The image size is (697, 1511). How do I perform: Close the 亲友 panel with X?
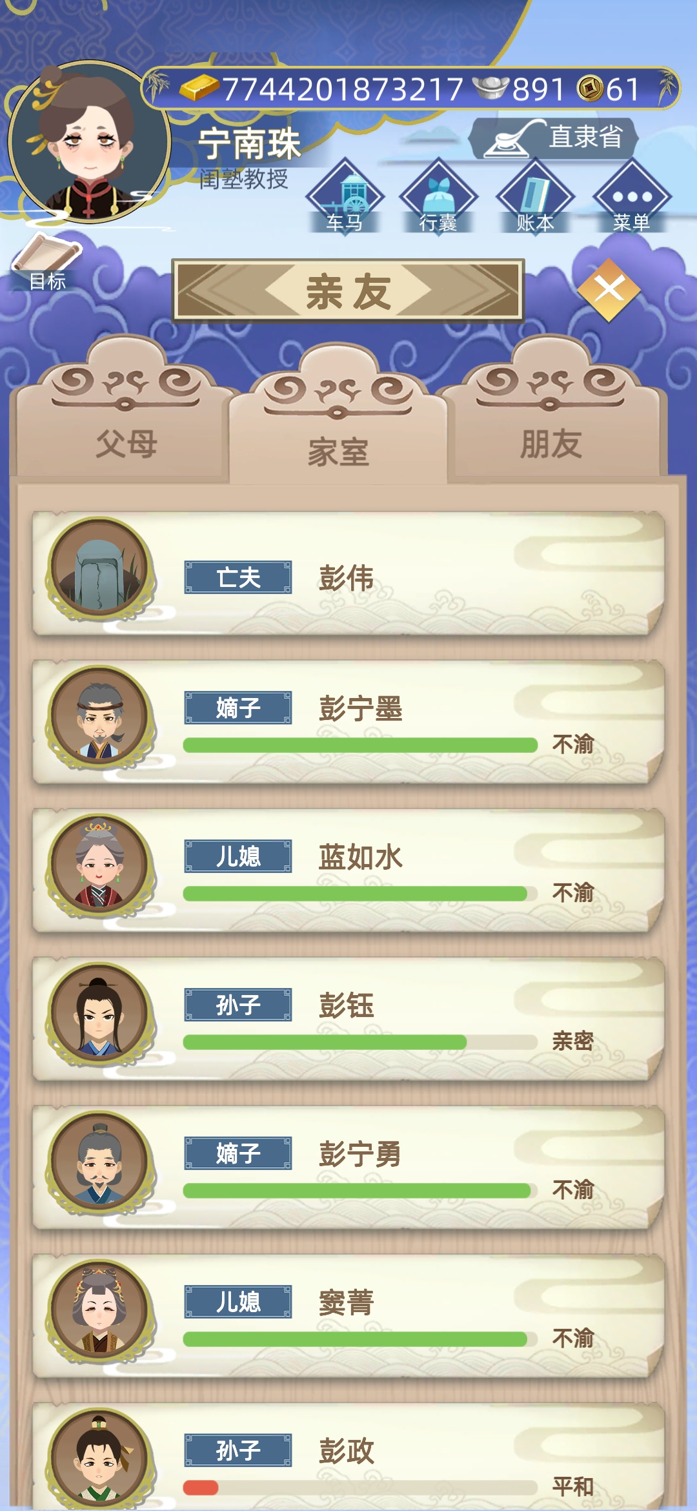(x=609, y=290)
